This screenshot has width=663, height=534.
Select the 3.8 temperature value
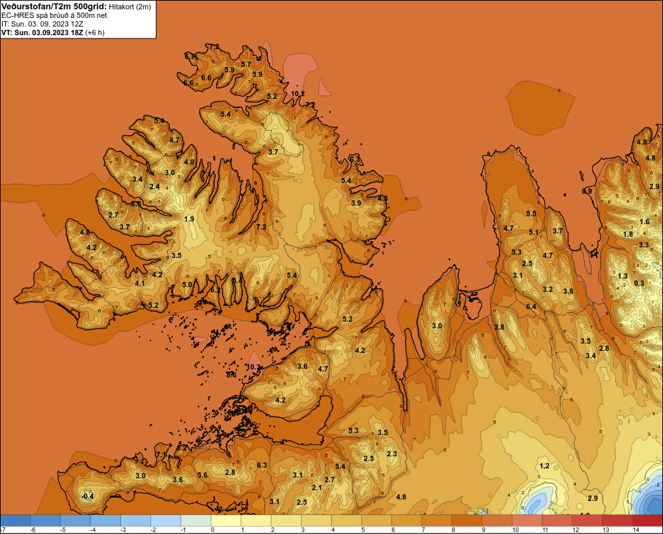pyautogui.click(x=568, y=291)
